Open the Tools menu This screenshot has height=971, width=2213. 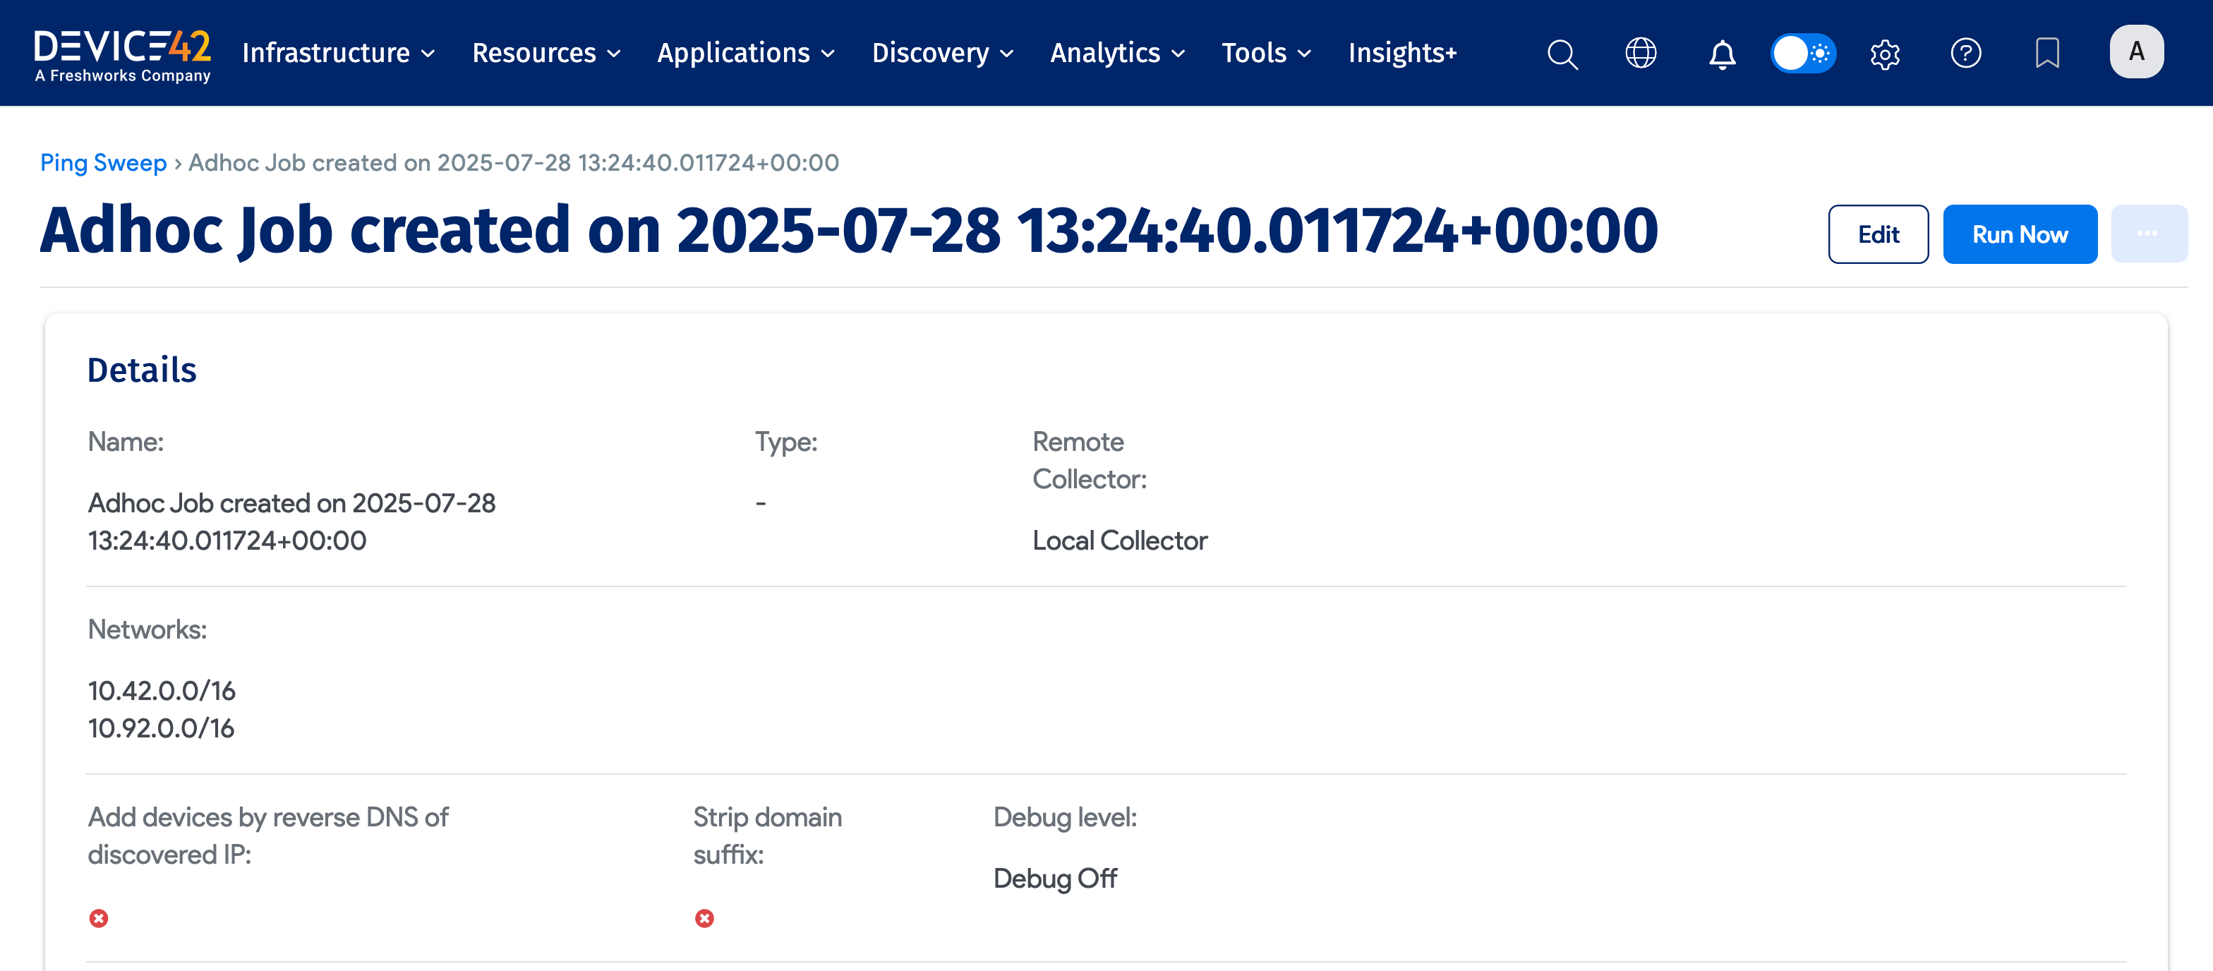tap(1266, 53)
